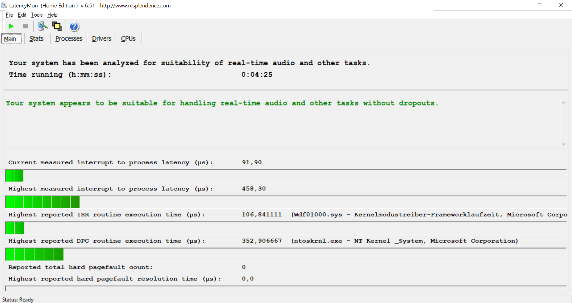Open options via computer-with-pencil toolbar icon

point(42,26)
